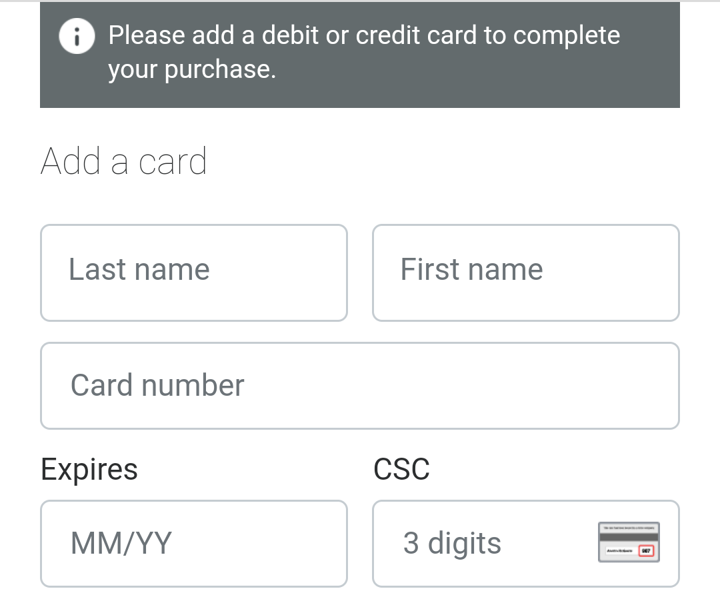Image resolution: width=720 pixels, height=589 pixels.
Task: Click the 'Please add a debit' banner message
Action: tap(364, 35)
